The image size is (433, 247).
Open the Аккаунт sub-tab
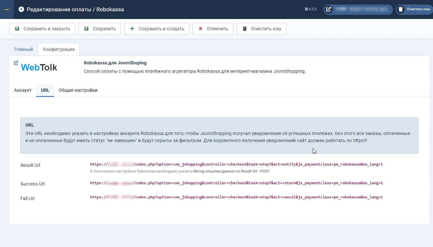coord(23,90)
